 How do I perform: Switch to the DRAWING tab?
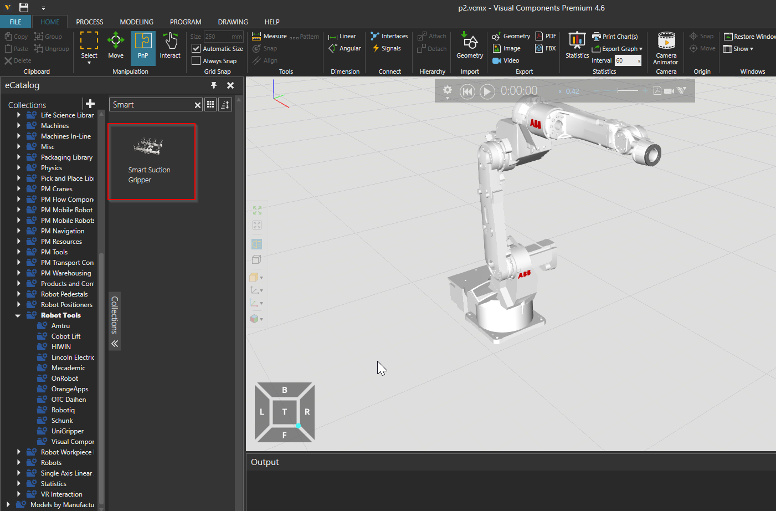[233, 22]
